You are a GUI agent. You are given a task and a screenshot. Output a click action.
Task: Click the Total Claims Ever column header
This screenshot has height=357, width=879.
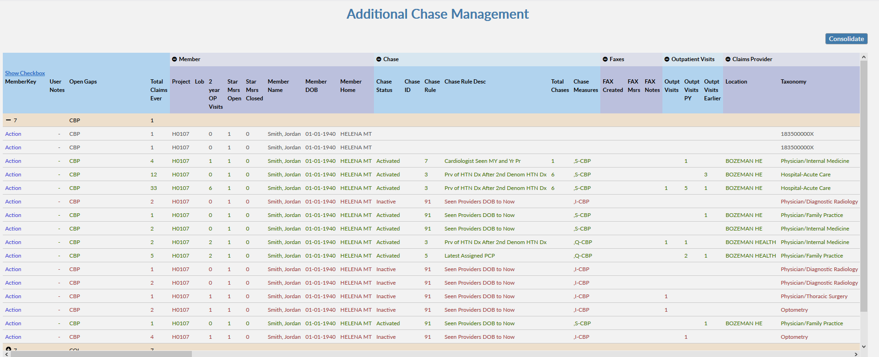tap(159, 90)
